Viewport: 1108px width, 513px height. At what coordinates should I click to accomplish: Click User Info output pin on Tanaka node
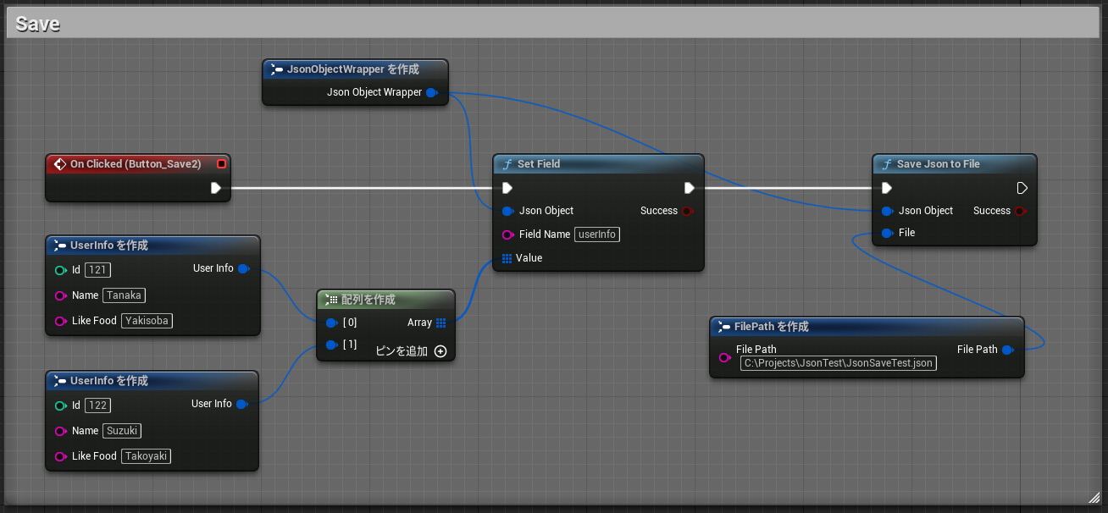[245, 268]
